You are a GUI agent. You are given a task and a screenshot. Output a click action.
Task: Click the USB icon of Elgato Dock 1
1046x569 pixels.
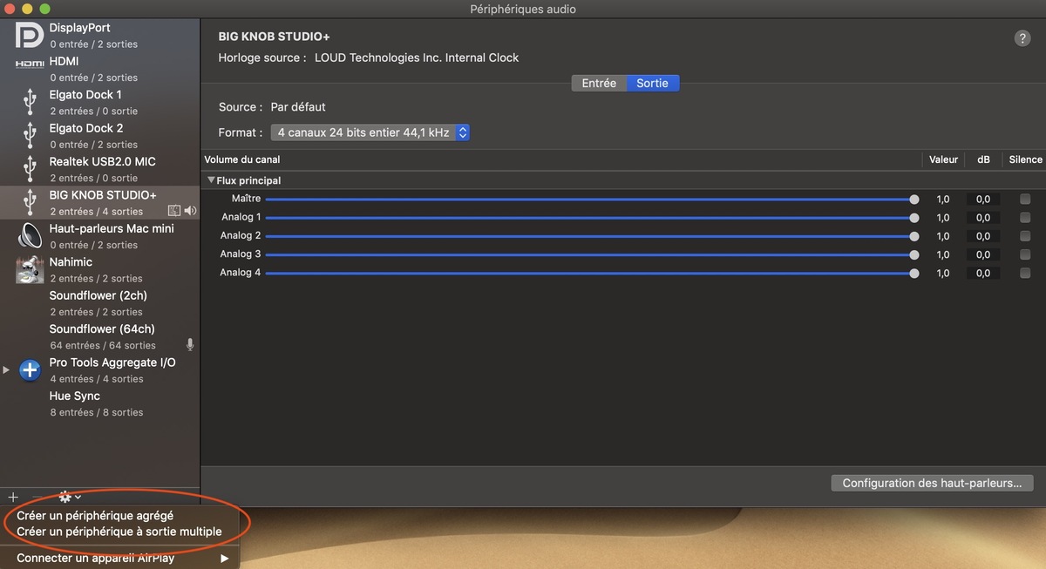pyautogui.click(x=30, y=102)
